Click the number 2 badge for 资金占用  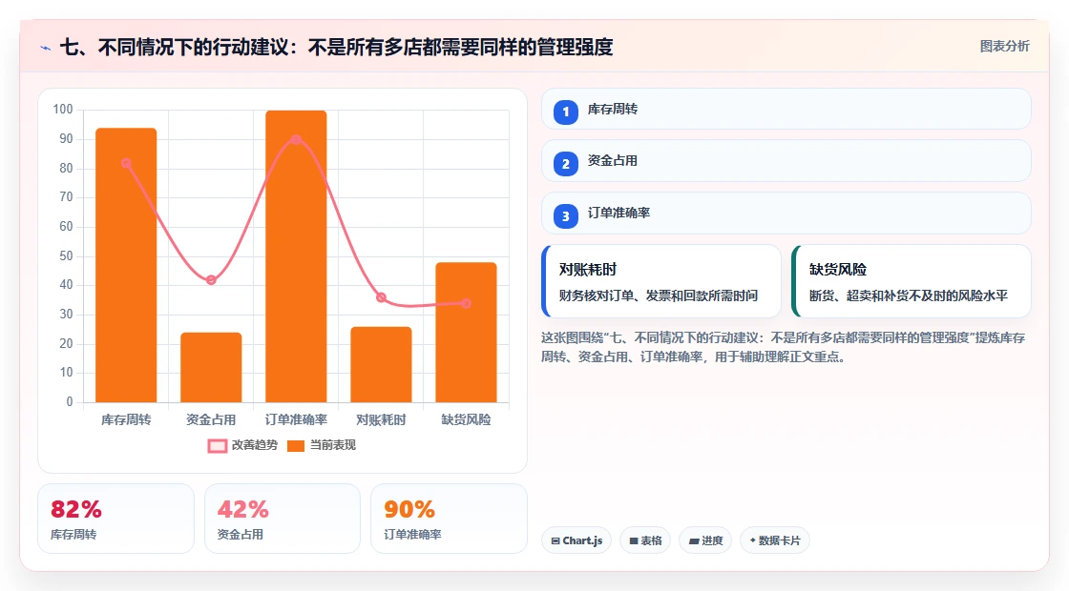click(x=565, y=163)
